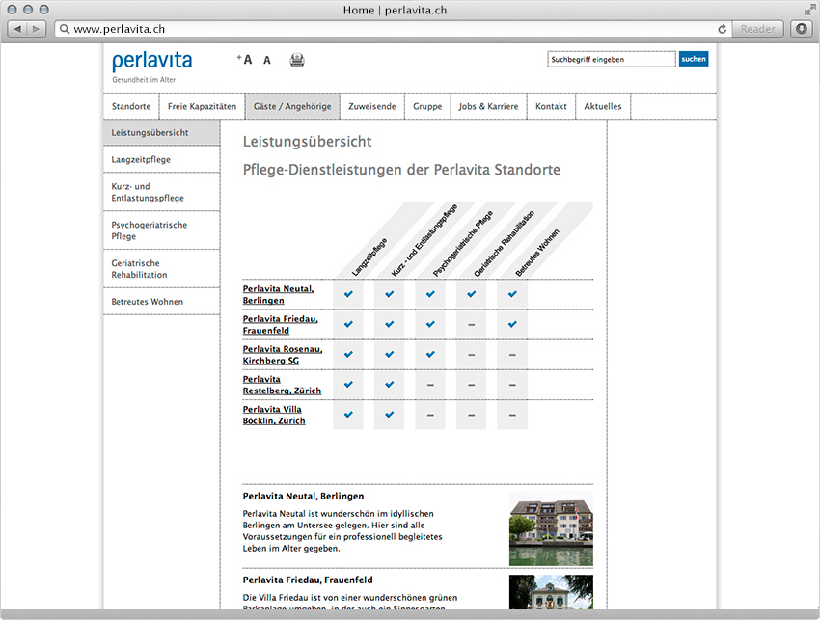Open the Kontakt navigation tab

pos(551,106)
